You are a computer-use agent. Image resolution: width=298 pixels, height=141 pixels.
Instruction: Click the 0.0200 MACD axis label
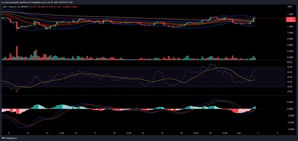point(290,102)
